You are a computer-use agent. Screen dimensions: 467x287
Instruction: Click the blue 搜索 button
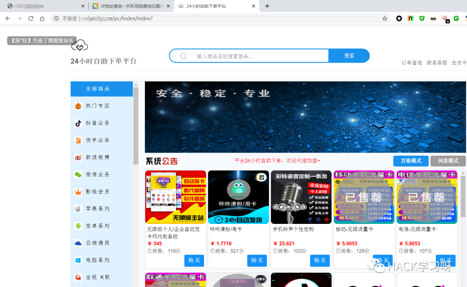pyautogui.click(x=349, y=56)
